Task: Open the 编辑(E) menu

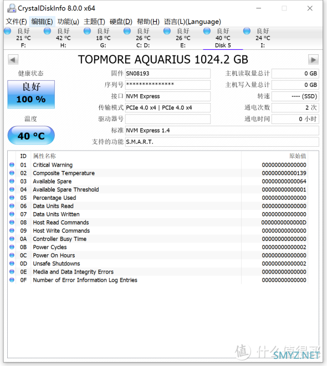Action: click(x=42, y=22)
